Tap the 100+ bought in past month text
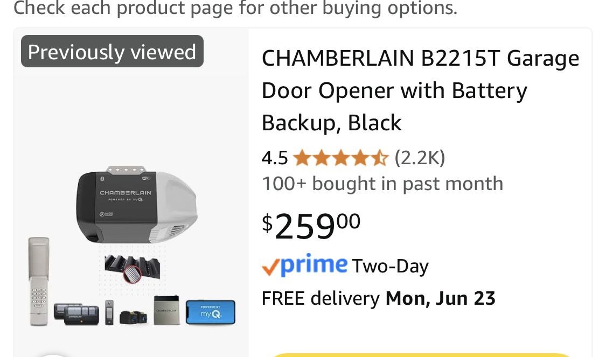The image size is (606, 357). (x=382, y=184)
